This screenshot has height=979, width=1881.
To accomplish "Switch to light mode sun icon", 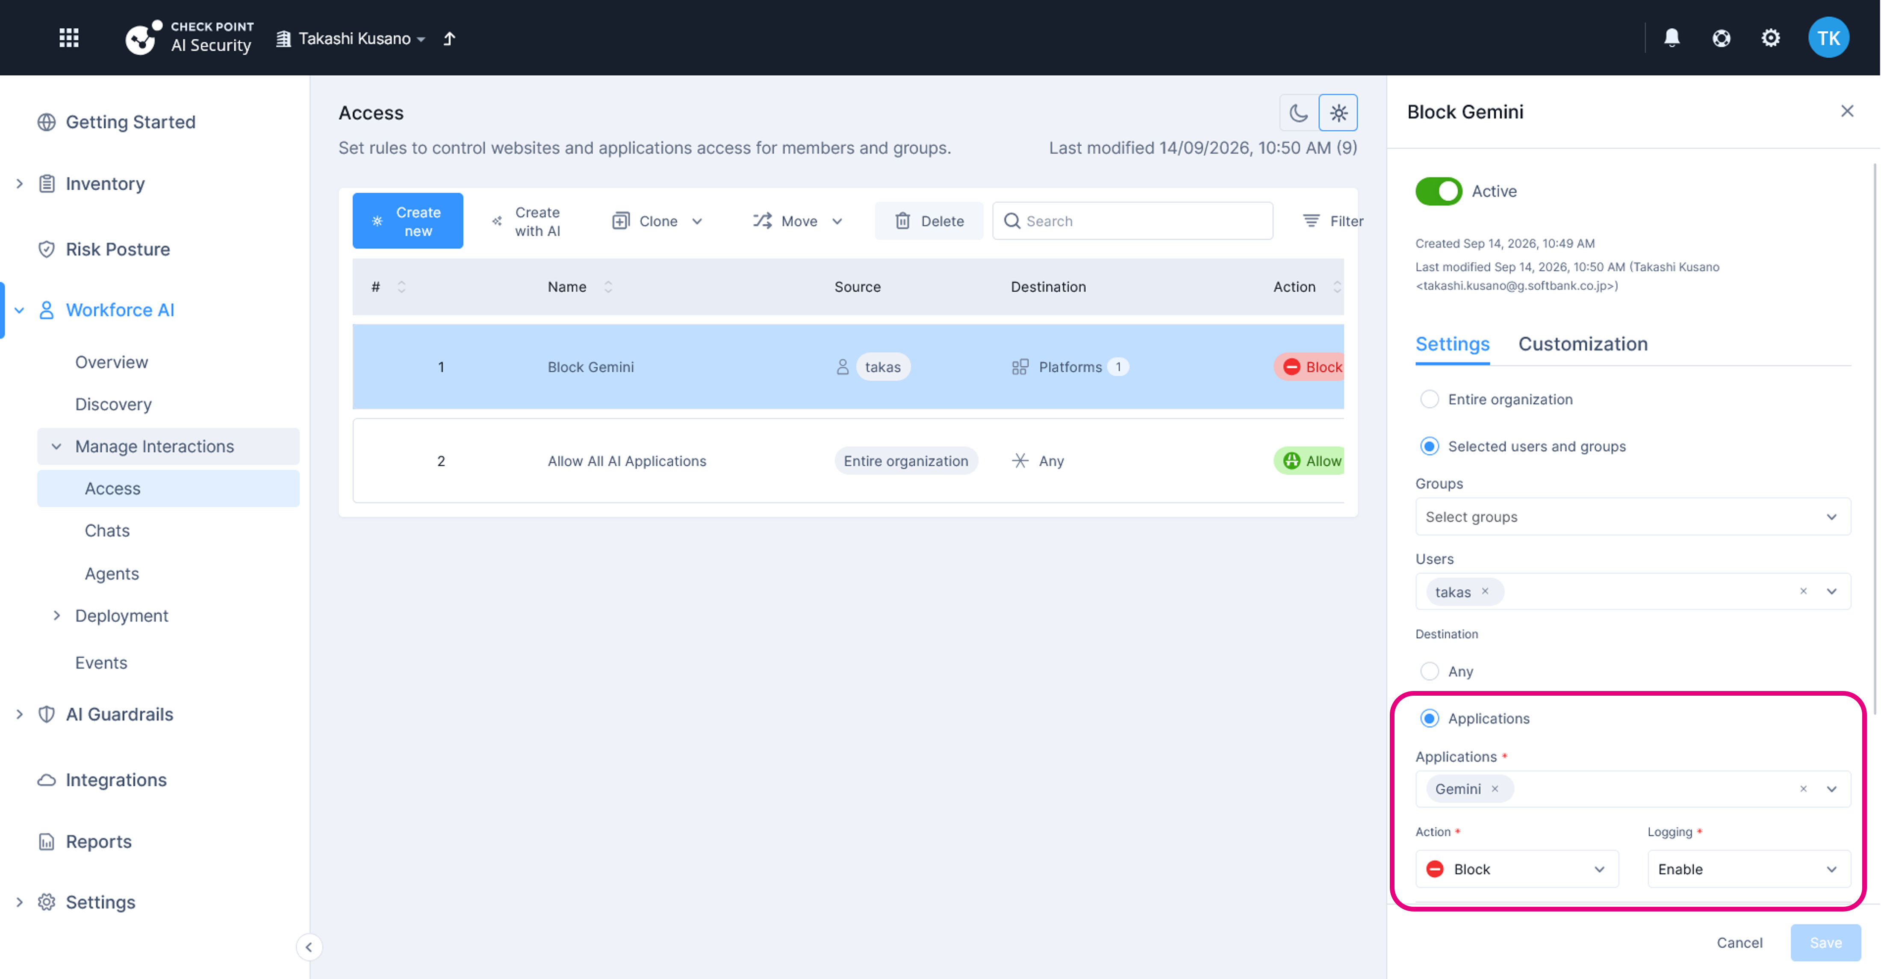I will 1339,112.
